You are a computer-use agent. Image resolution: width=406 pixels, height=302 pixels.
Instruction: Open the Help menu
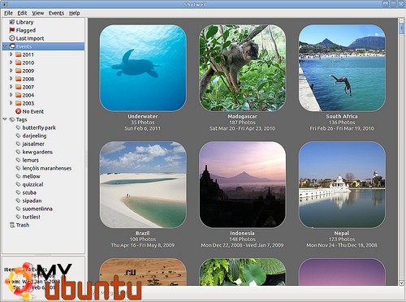tap(75, 13)
